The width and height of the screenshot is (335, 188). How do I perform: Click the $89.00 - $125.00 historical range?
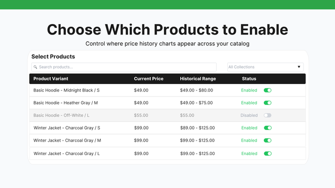[197, 128]
